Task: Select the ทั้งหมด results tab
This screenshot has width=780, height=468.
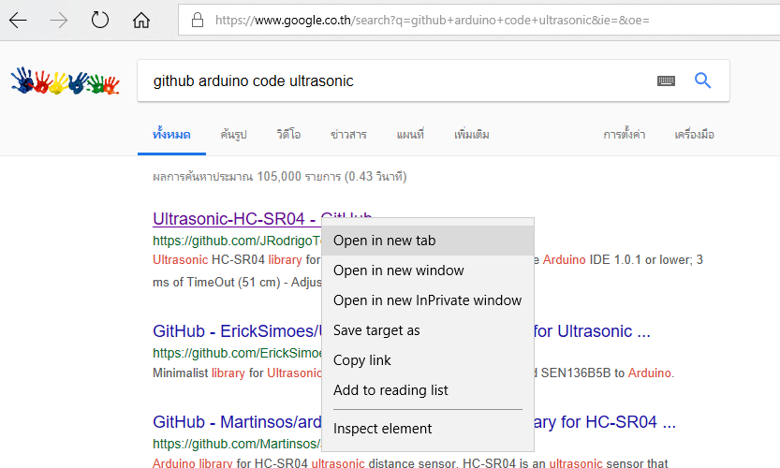Action: [171, 134]
